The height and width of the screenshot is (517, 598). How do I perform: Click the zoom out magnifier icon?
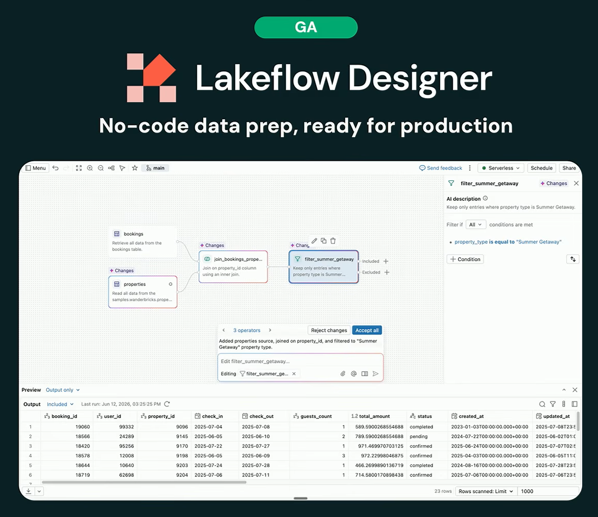[x=101, y=168]
